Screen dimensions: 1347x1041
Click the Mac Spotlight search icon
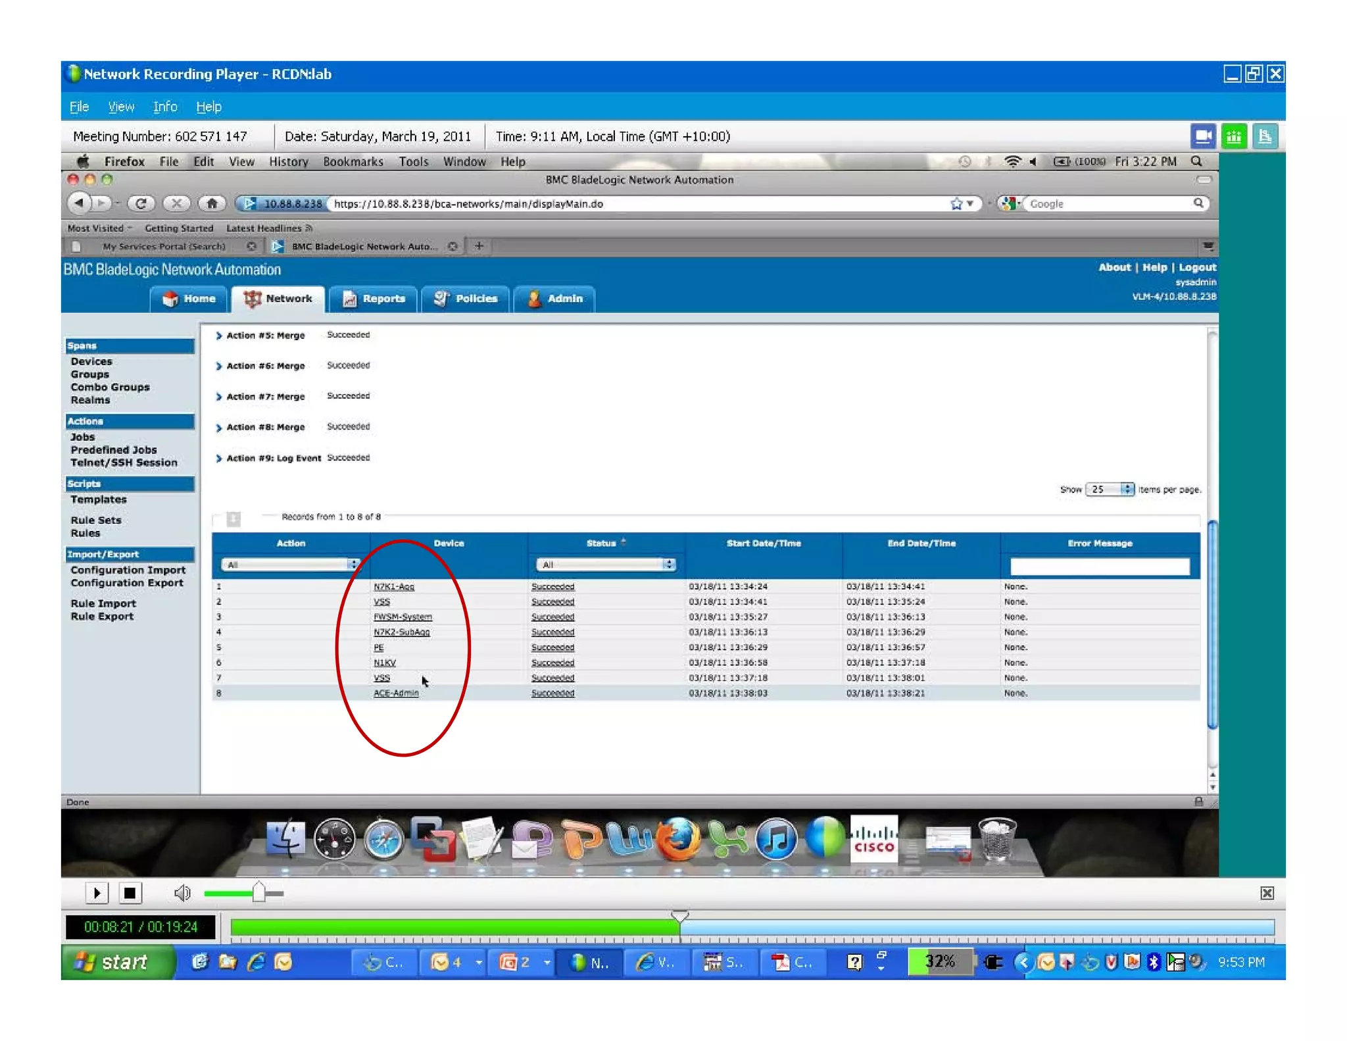(x=1196, y=161)
